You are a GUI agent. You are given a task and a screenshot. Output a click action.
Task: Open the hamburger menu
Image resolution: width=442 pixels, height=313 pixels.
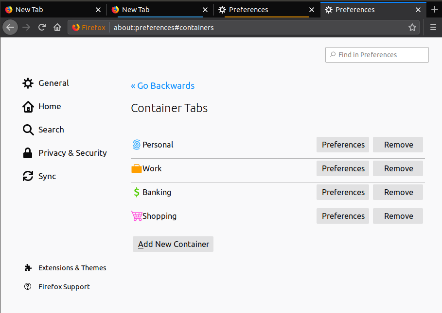(433, 27)
